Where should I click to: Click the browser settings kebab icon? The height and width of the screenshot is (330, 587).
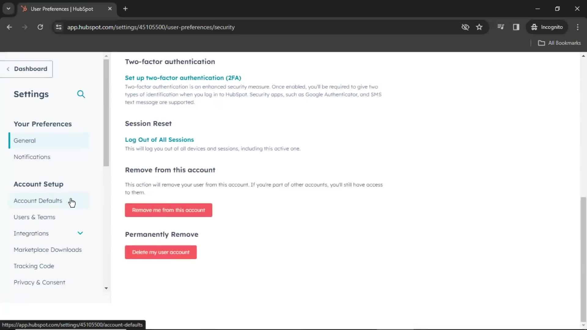(578, 27)
